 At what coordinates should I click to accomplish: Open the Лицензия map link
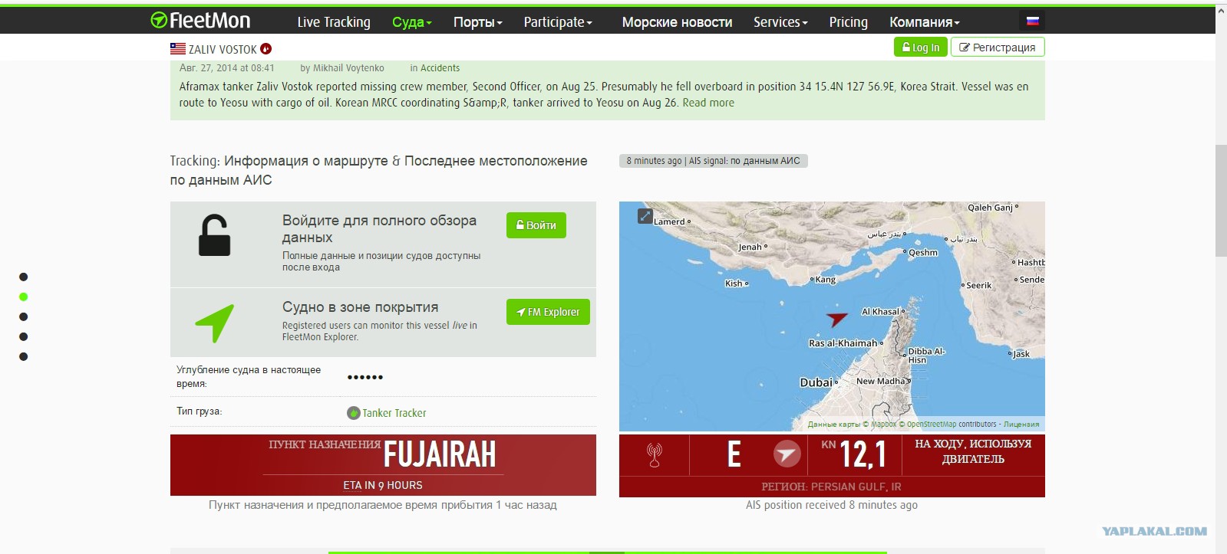coord(1021,424)
